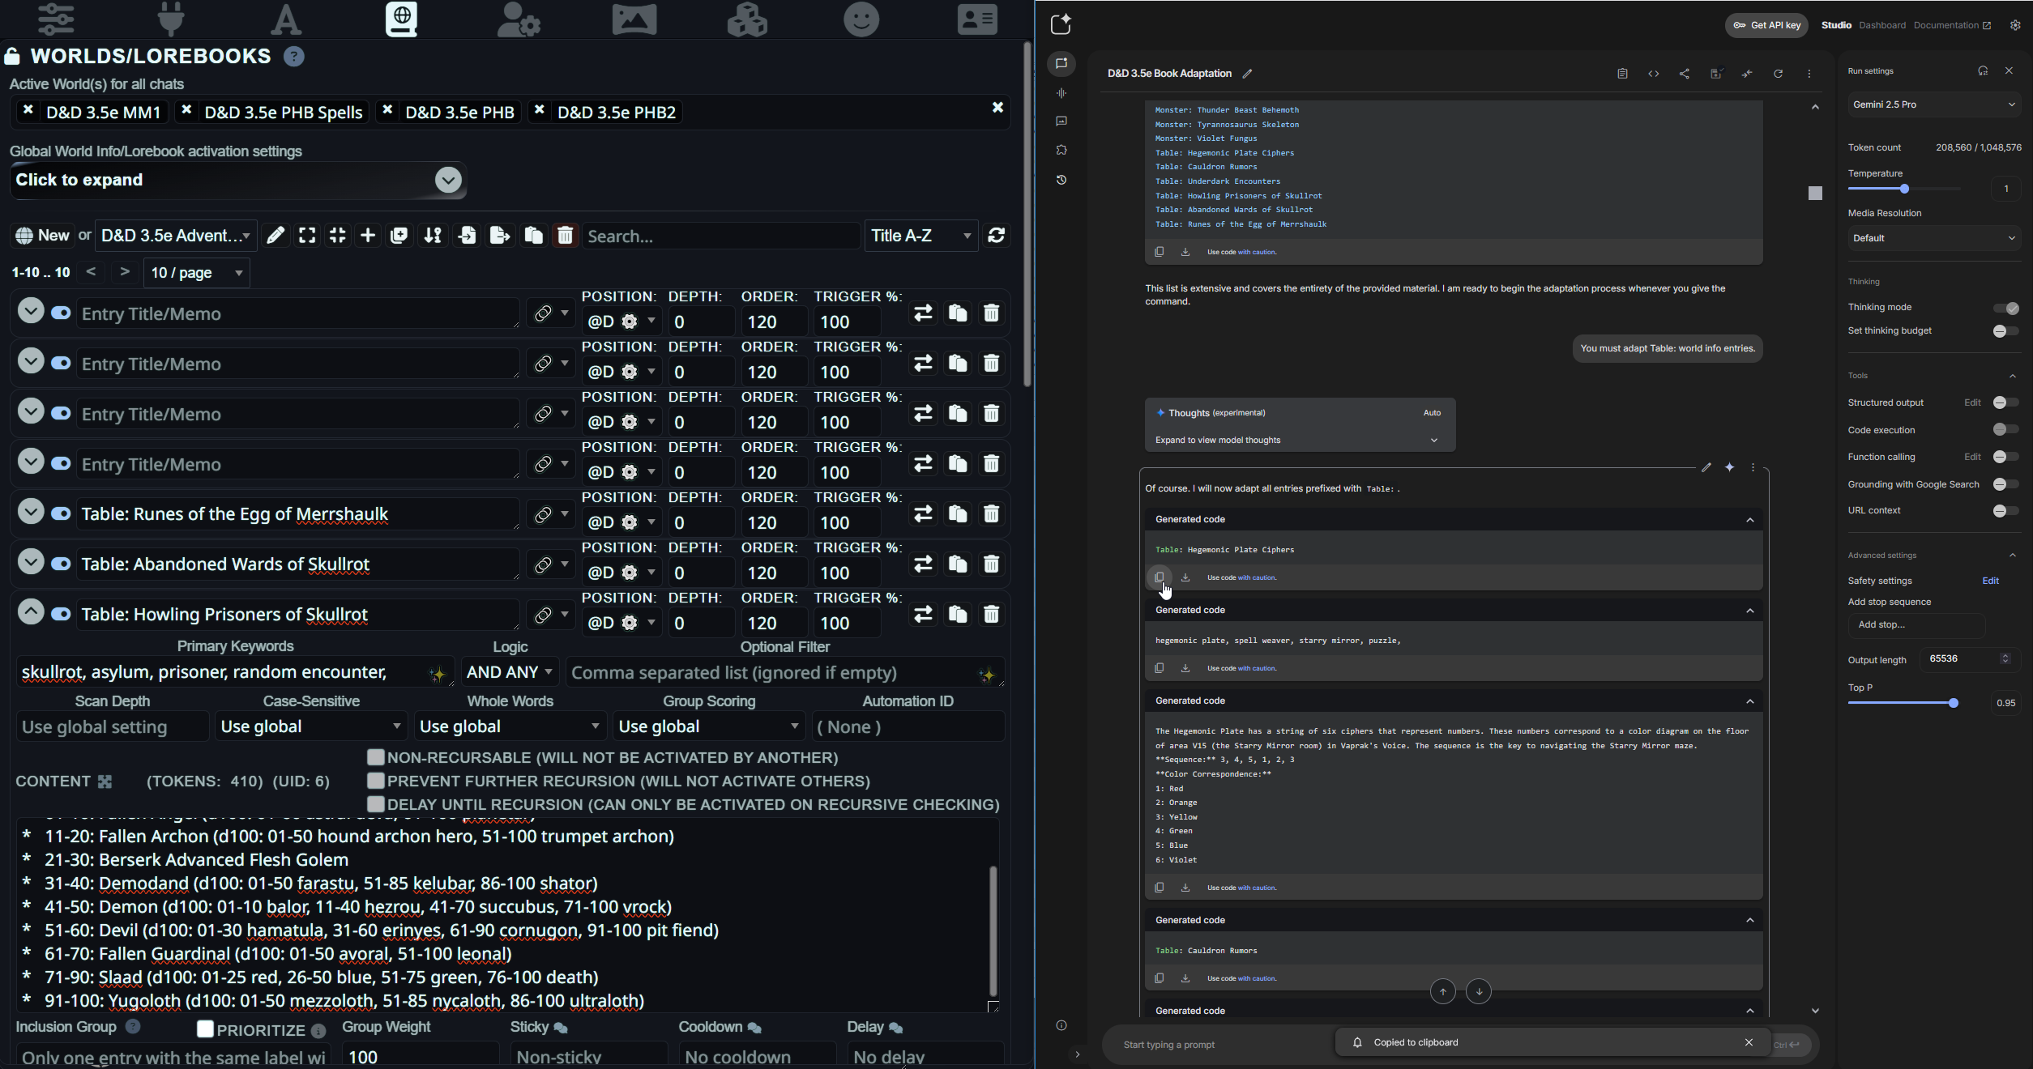2033x1069 pixels.
Task: Switch to Dashboard tab
Action: pyautogui.click(x=1881, y=25)
